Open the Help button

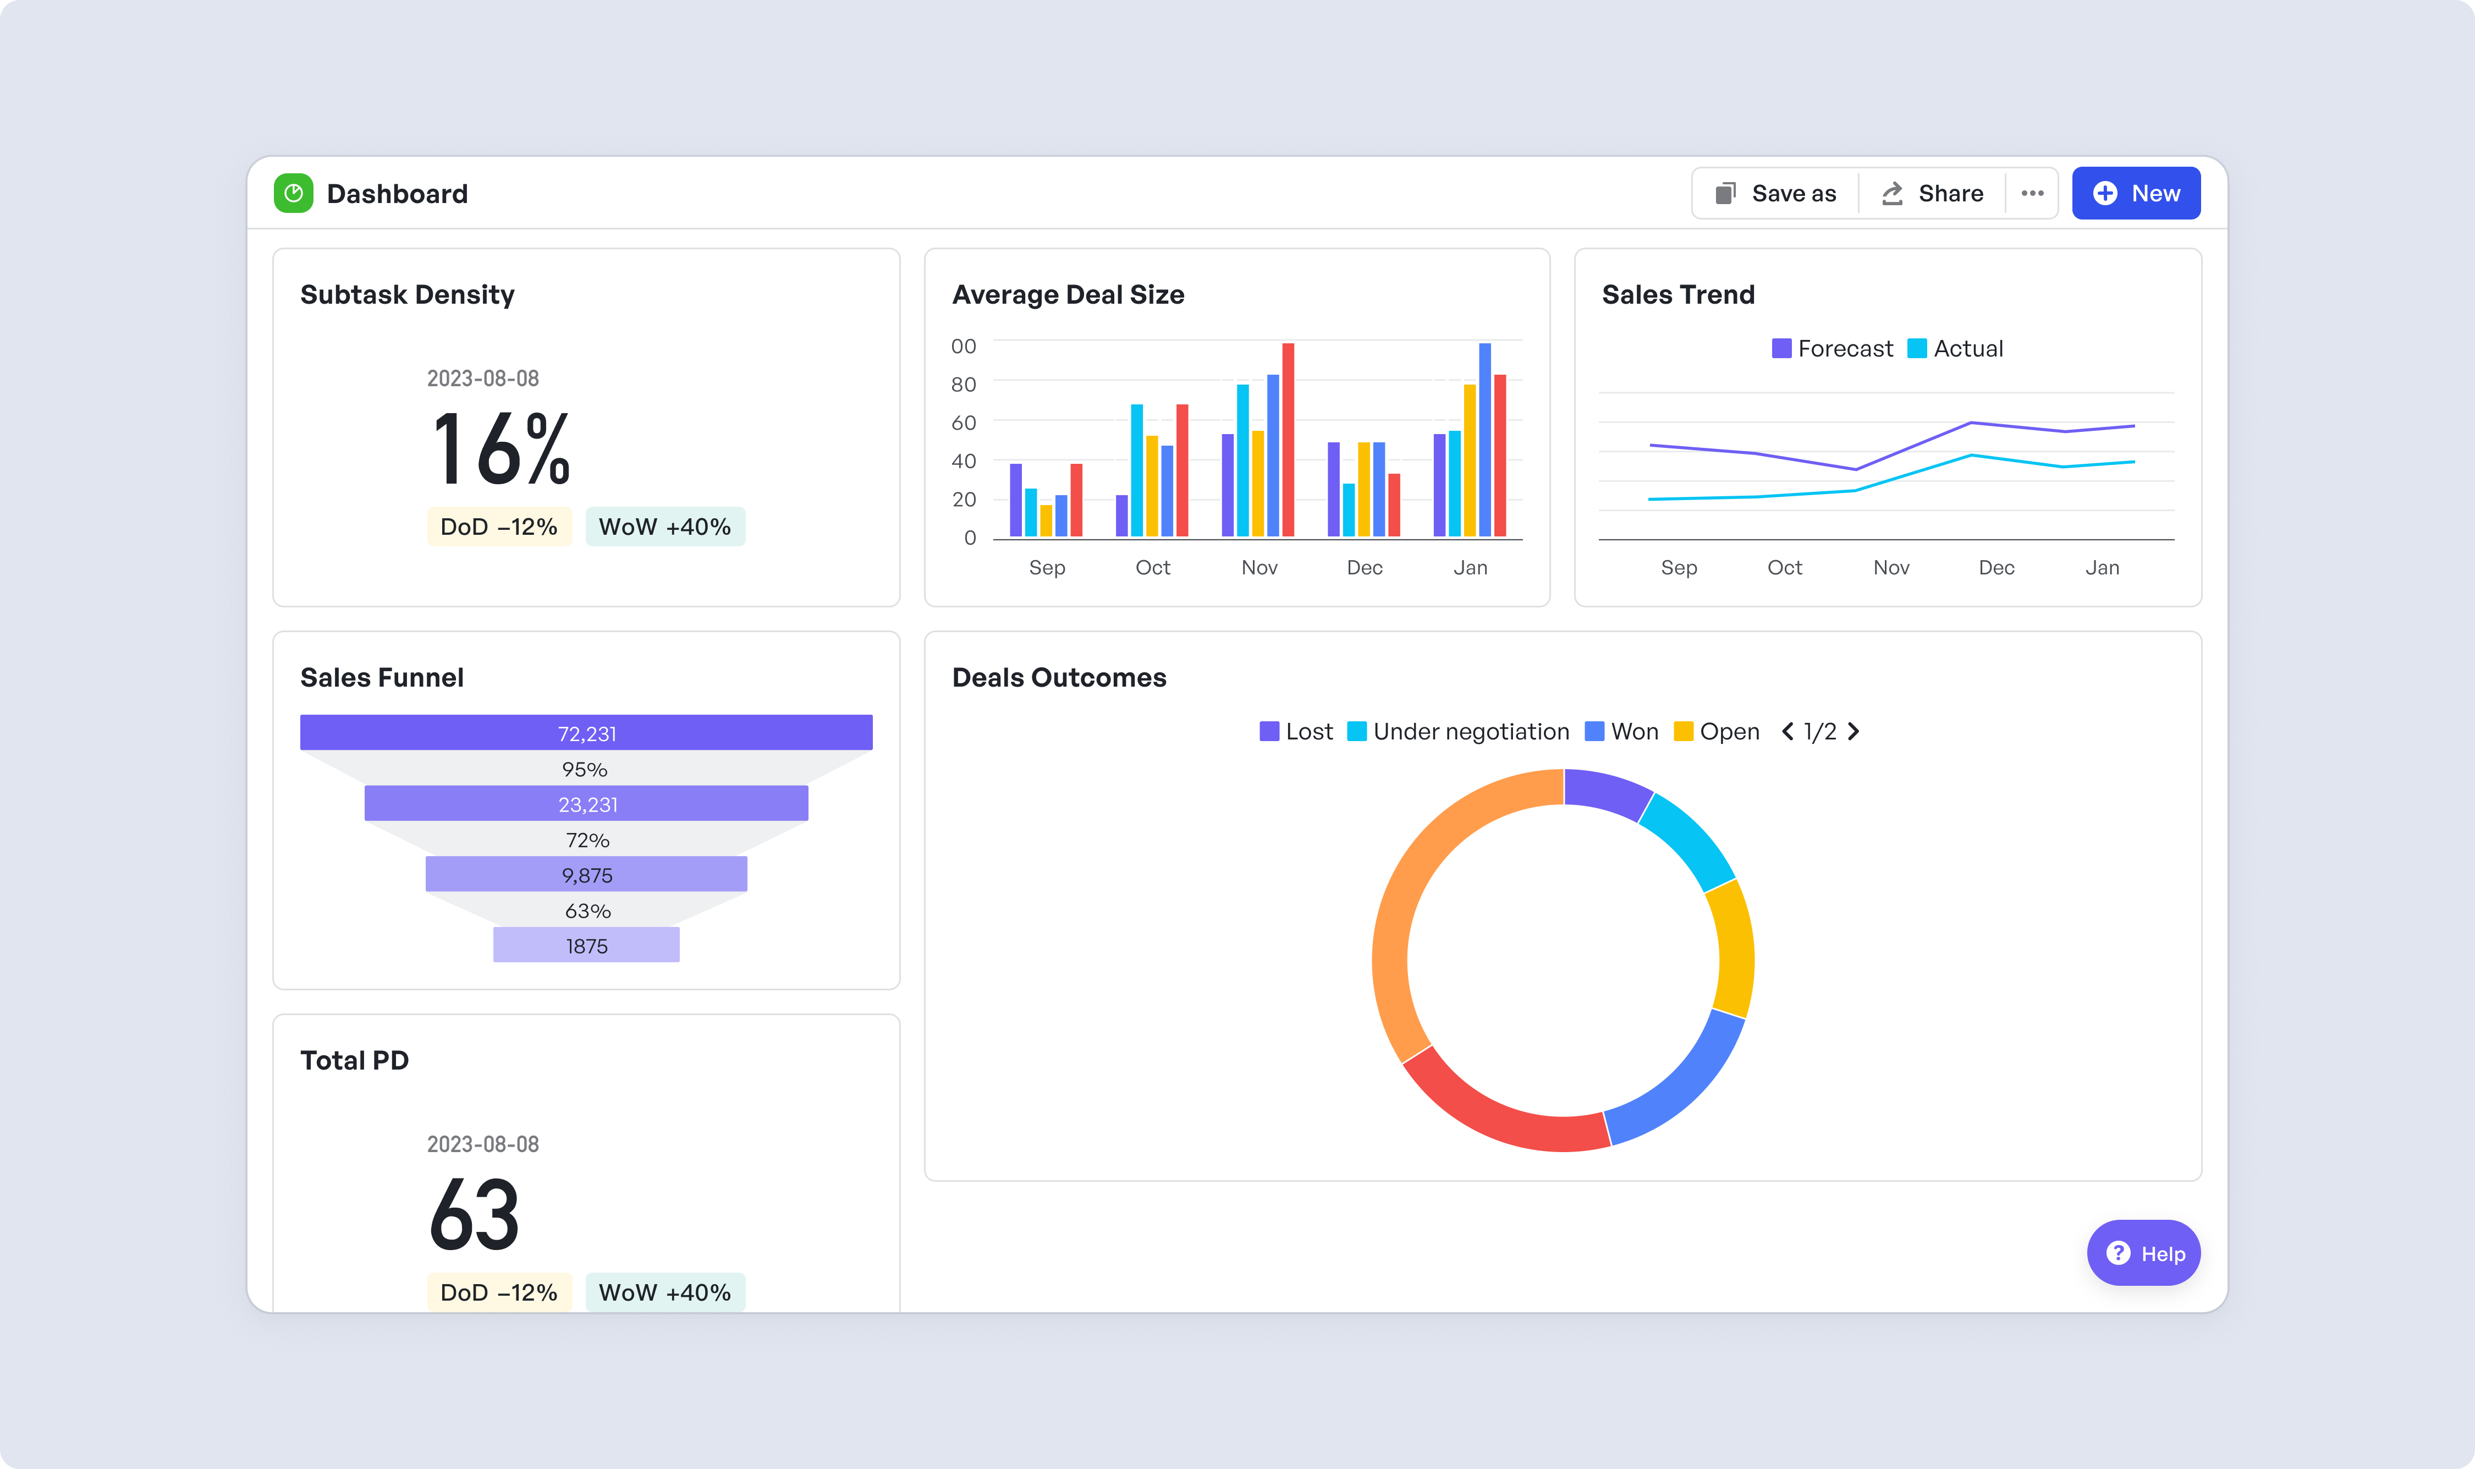tap(2143, 1253)
